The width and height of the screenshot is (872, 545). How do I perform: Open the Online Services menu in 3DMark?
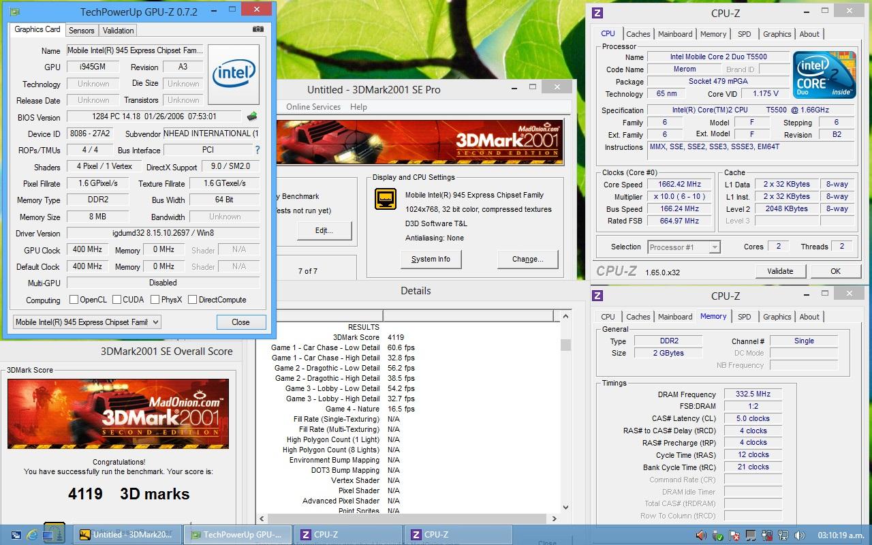tap(313, 107)
